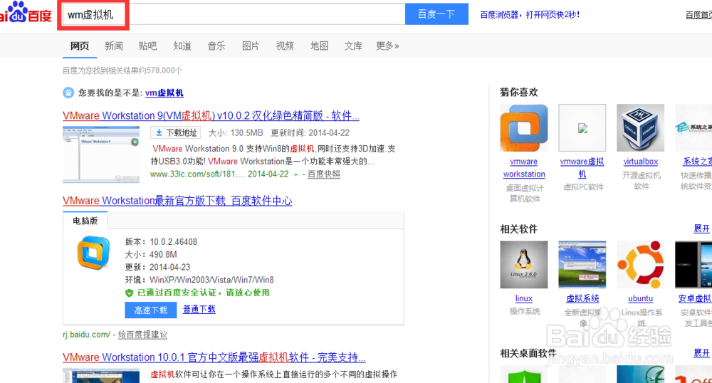
Task: Click the search input containing wm虚拟机
Action: (x=234, y=14)
